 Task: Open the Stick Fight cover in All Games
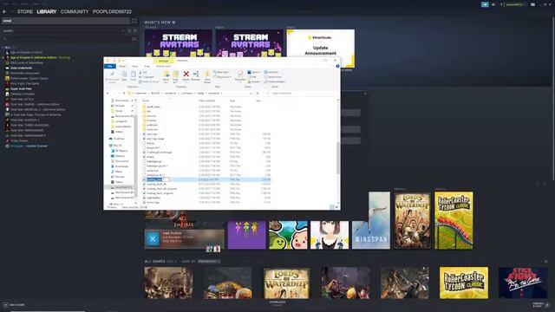coord(523,283)
